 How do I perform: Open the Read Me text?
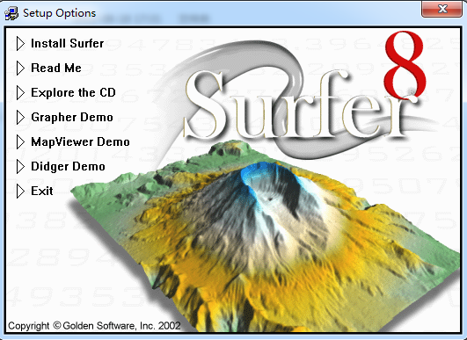[x=56, y=69]
